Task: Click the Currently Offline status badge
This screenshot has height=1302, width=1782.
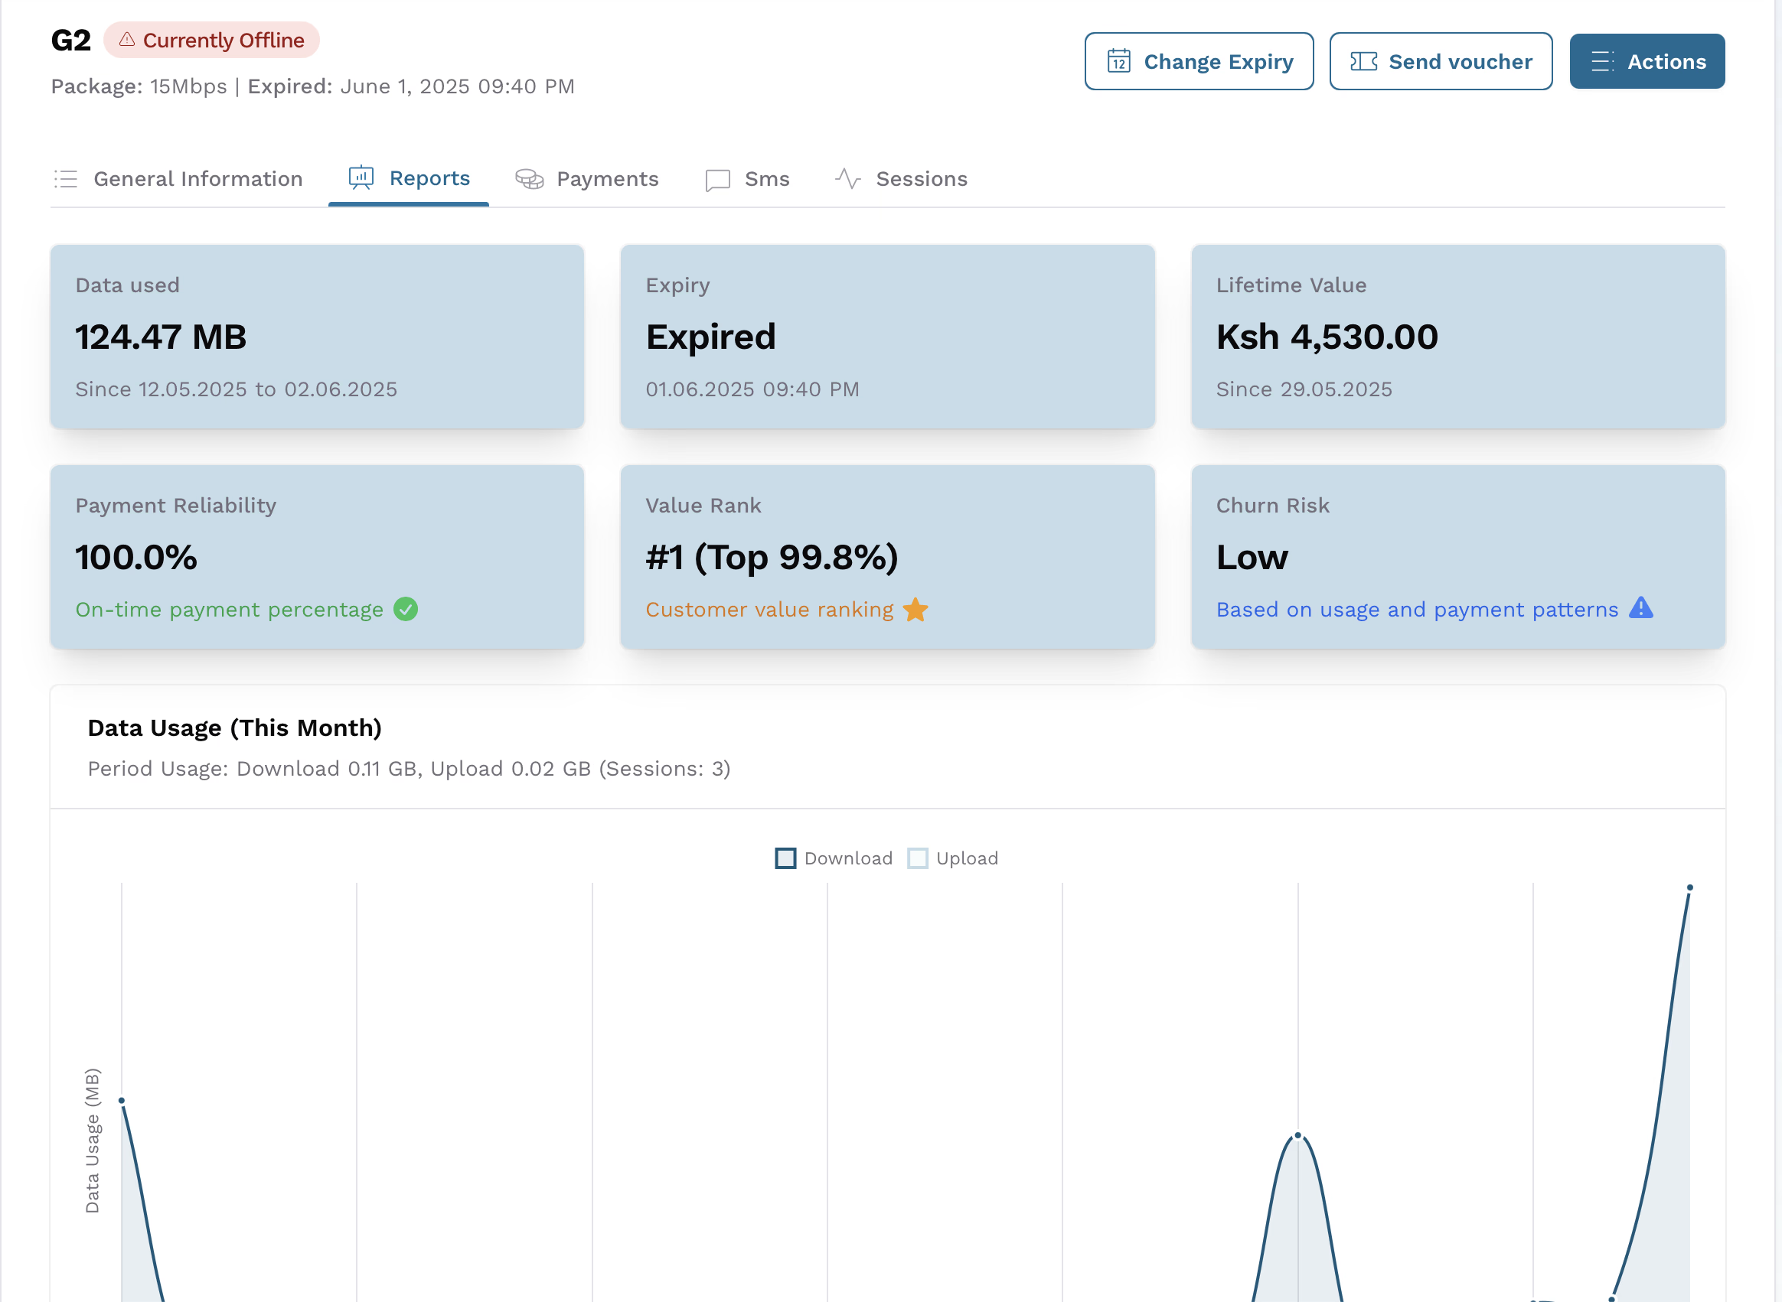Action: coord(211,41)
